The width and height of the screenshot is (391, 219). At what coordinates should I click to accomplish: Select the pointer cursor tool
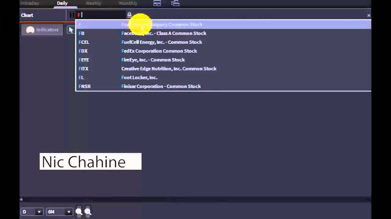coord(71,30)
